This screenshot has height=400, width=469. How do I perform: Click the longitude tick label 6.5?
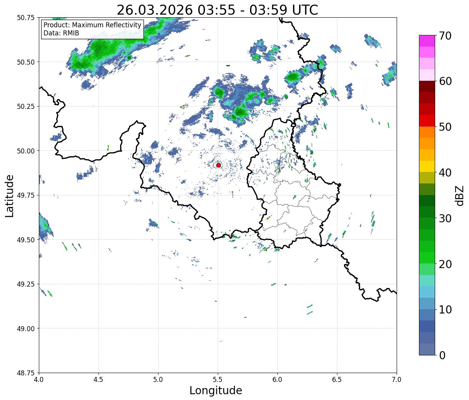tap(337, 379)
